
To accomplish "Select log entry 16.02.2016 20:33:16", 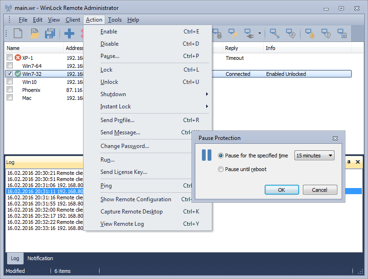I will click(45, 228).
